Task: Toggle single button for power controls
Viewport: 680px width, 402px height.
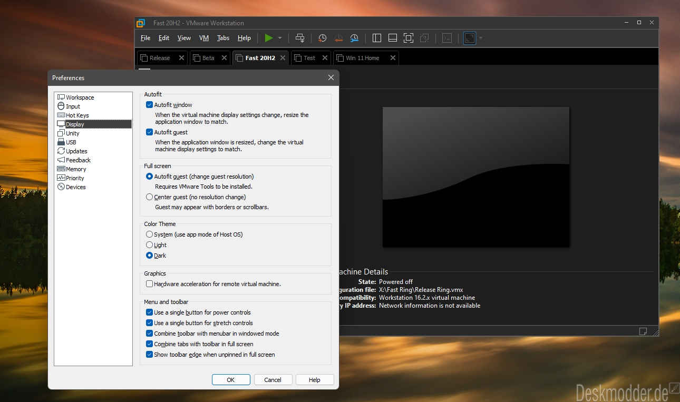Action: click(x=150, y=312)
